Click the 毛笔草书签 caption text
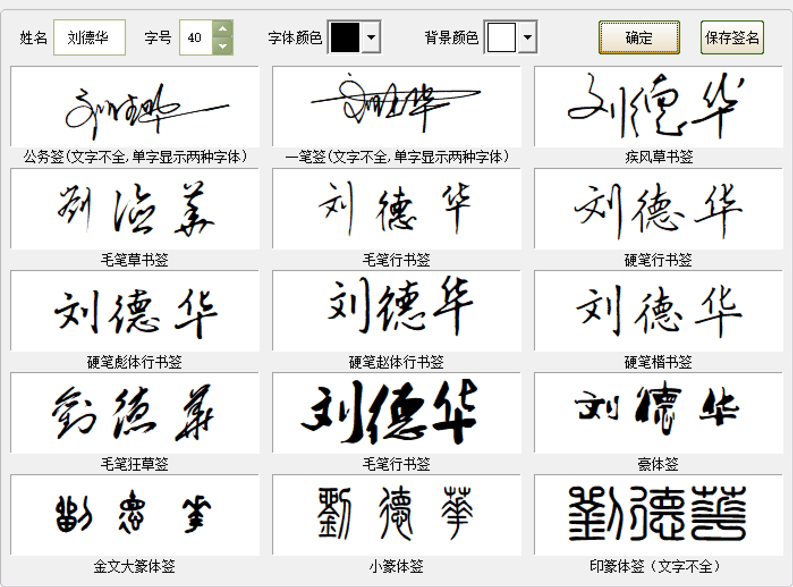 point(135,260)
